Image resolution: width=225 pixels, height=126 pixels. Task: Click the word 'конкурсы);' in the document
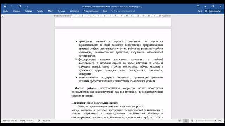(x=85, y=74)
